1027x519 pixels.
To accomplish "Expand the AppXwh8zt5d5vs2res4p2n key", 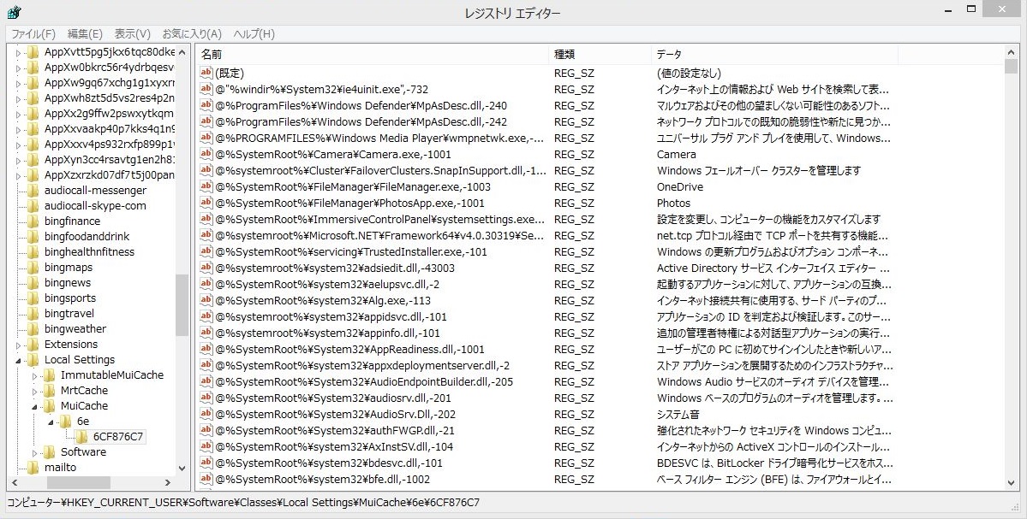I will coord(18,98).
